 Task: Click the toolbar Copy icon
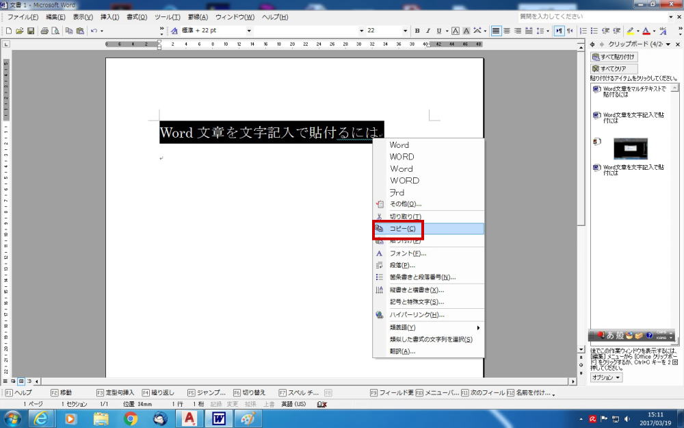click(69, 31)
